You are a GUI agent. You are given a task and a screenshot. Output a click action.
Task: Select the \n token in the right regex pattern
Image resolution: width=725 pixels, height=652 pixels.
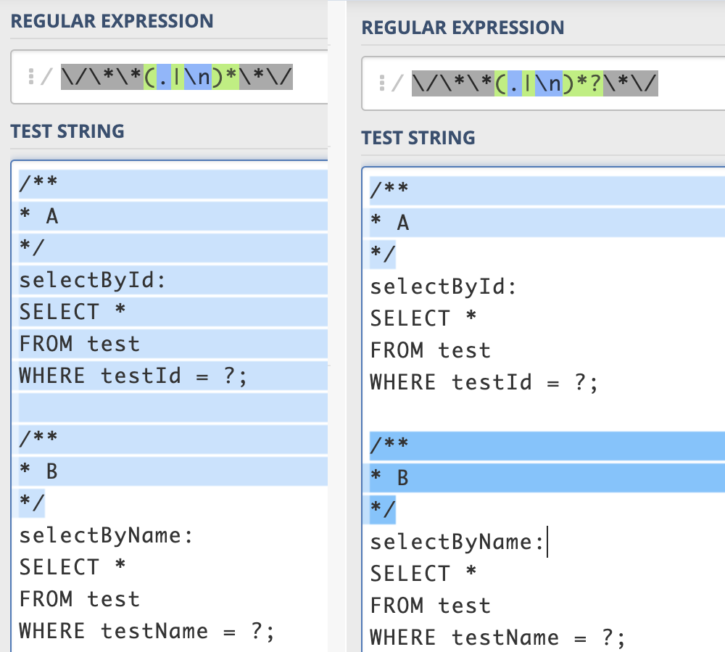pyautogui.click(x=550, y=83)
